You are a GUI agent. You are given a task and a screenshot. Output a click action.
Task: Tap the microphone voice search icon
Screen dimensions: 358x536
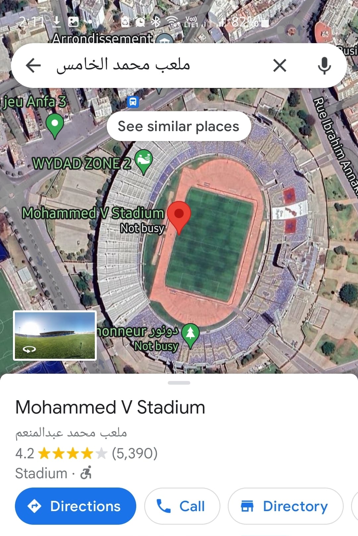click(324, 65)
